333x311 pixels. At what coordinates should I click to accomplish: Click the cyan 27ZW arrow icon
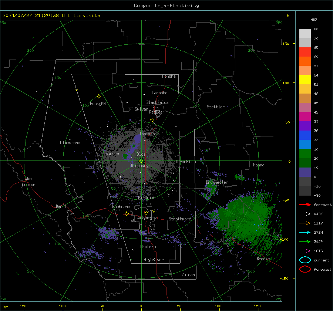(305, 232)
